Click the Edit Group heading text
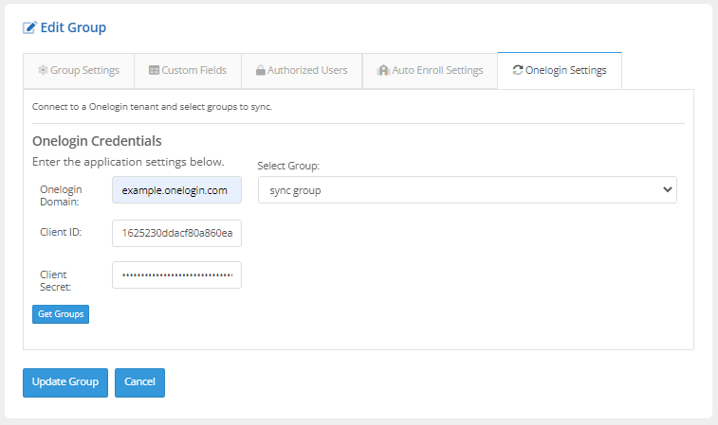Viewport: 718px width, 425px height. point(73,28)
